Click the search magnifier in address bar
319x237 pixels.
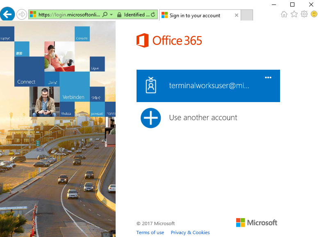click(105, 15)
